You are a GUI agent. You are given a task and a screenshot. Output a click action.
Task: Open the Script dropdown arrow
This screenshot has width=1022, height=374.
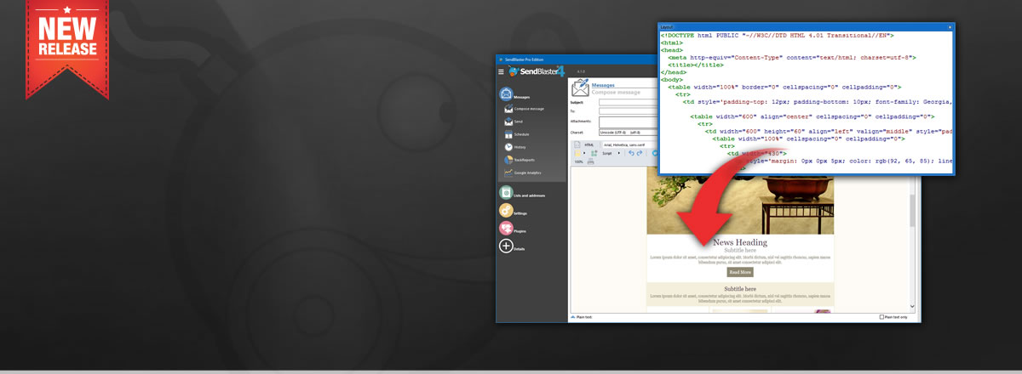[x=619, y=153]
